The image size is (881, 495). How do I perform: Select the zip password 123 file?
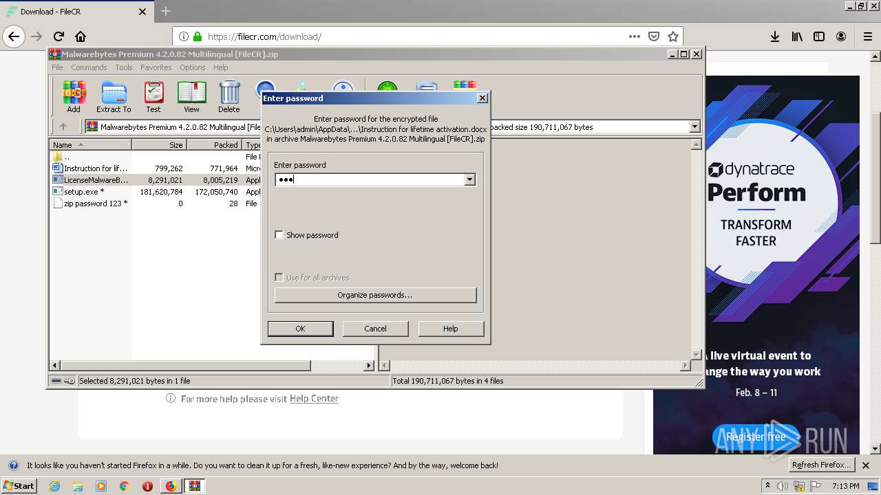click(x=89, y=203)
